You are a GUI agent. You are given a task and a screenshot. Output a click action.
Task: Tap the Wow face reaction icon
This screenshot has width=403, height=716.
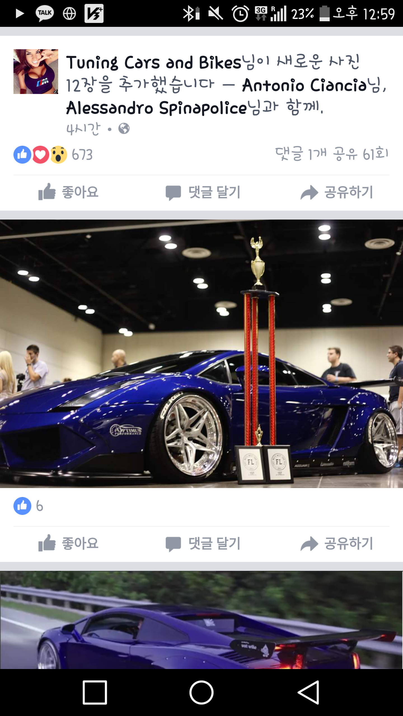click(x=58, y=155)
